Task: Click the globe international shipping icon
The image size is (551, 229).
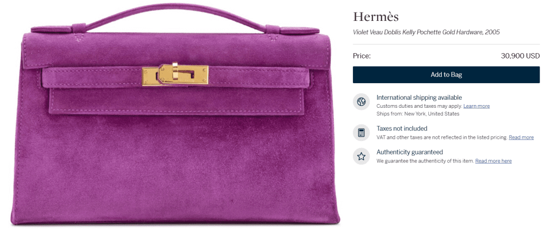Action: tap(361, 102)
